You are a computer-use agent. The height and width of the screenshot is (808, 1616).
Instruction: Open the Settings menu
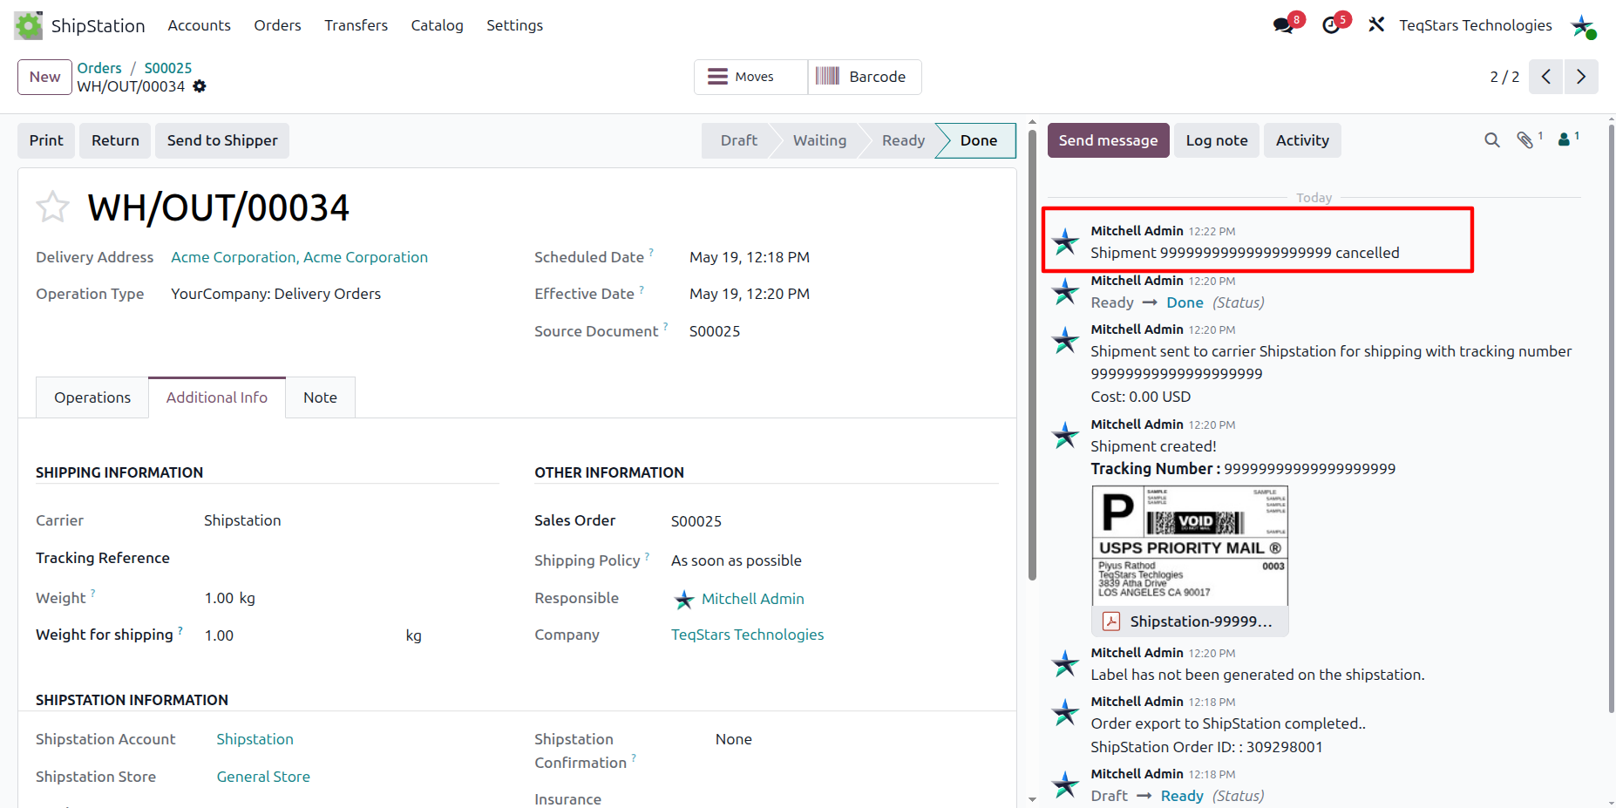tap(514, 25)
